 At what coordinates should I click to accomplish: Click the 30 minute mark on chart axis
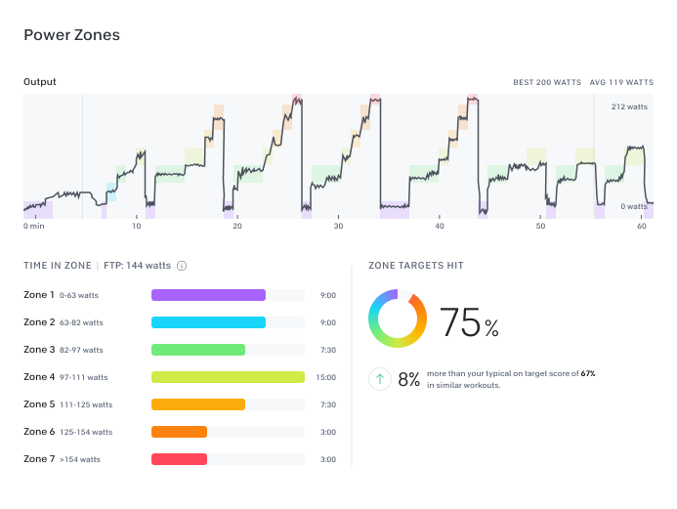pos(338,226)
